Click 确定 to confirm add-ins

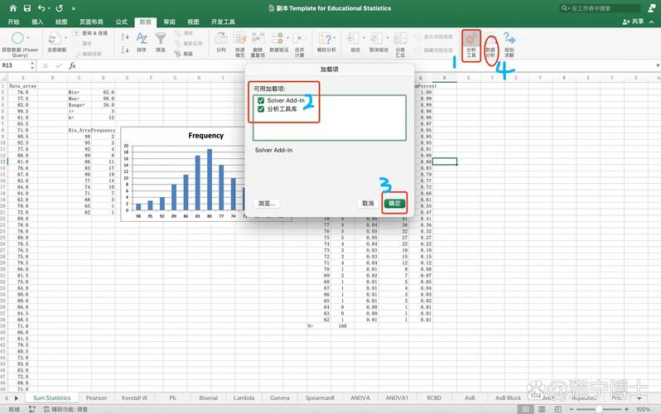[395, 203]
